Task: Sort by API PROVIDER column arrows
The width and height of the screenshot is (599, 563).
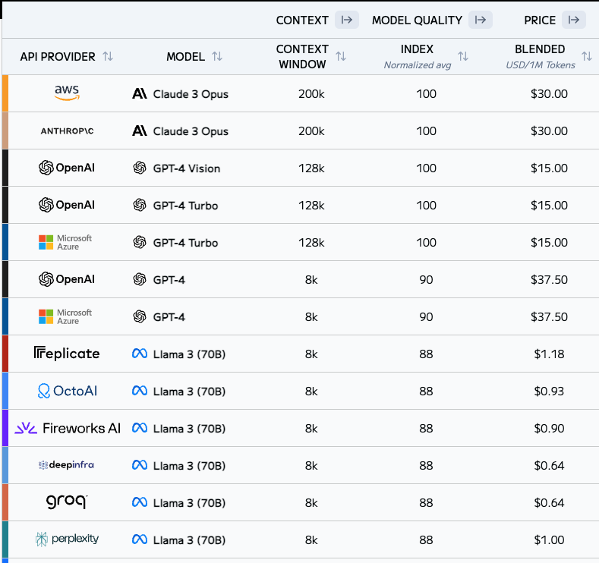Action: pos(108,56)
